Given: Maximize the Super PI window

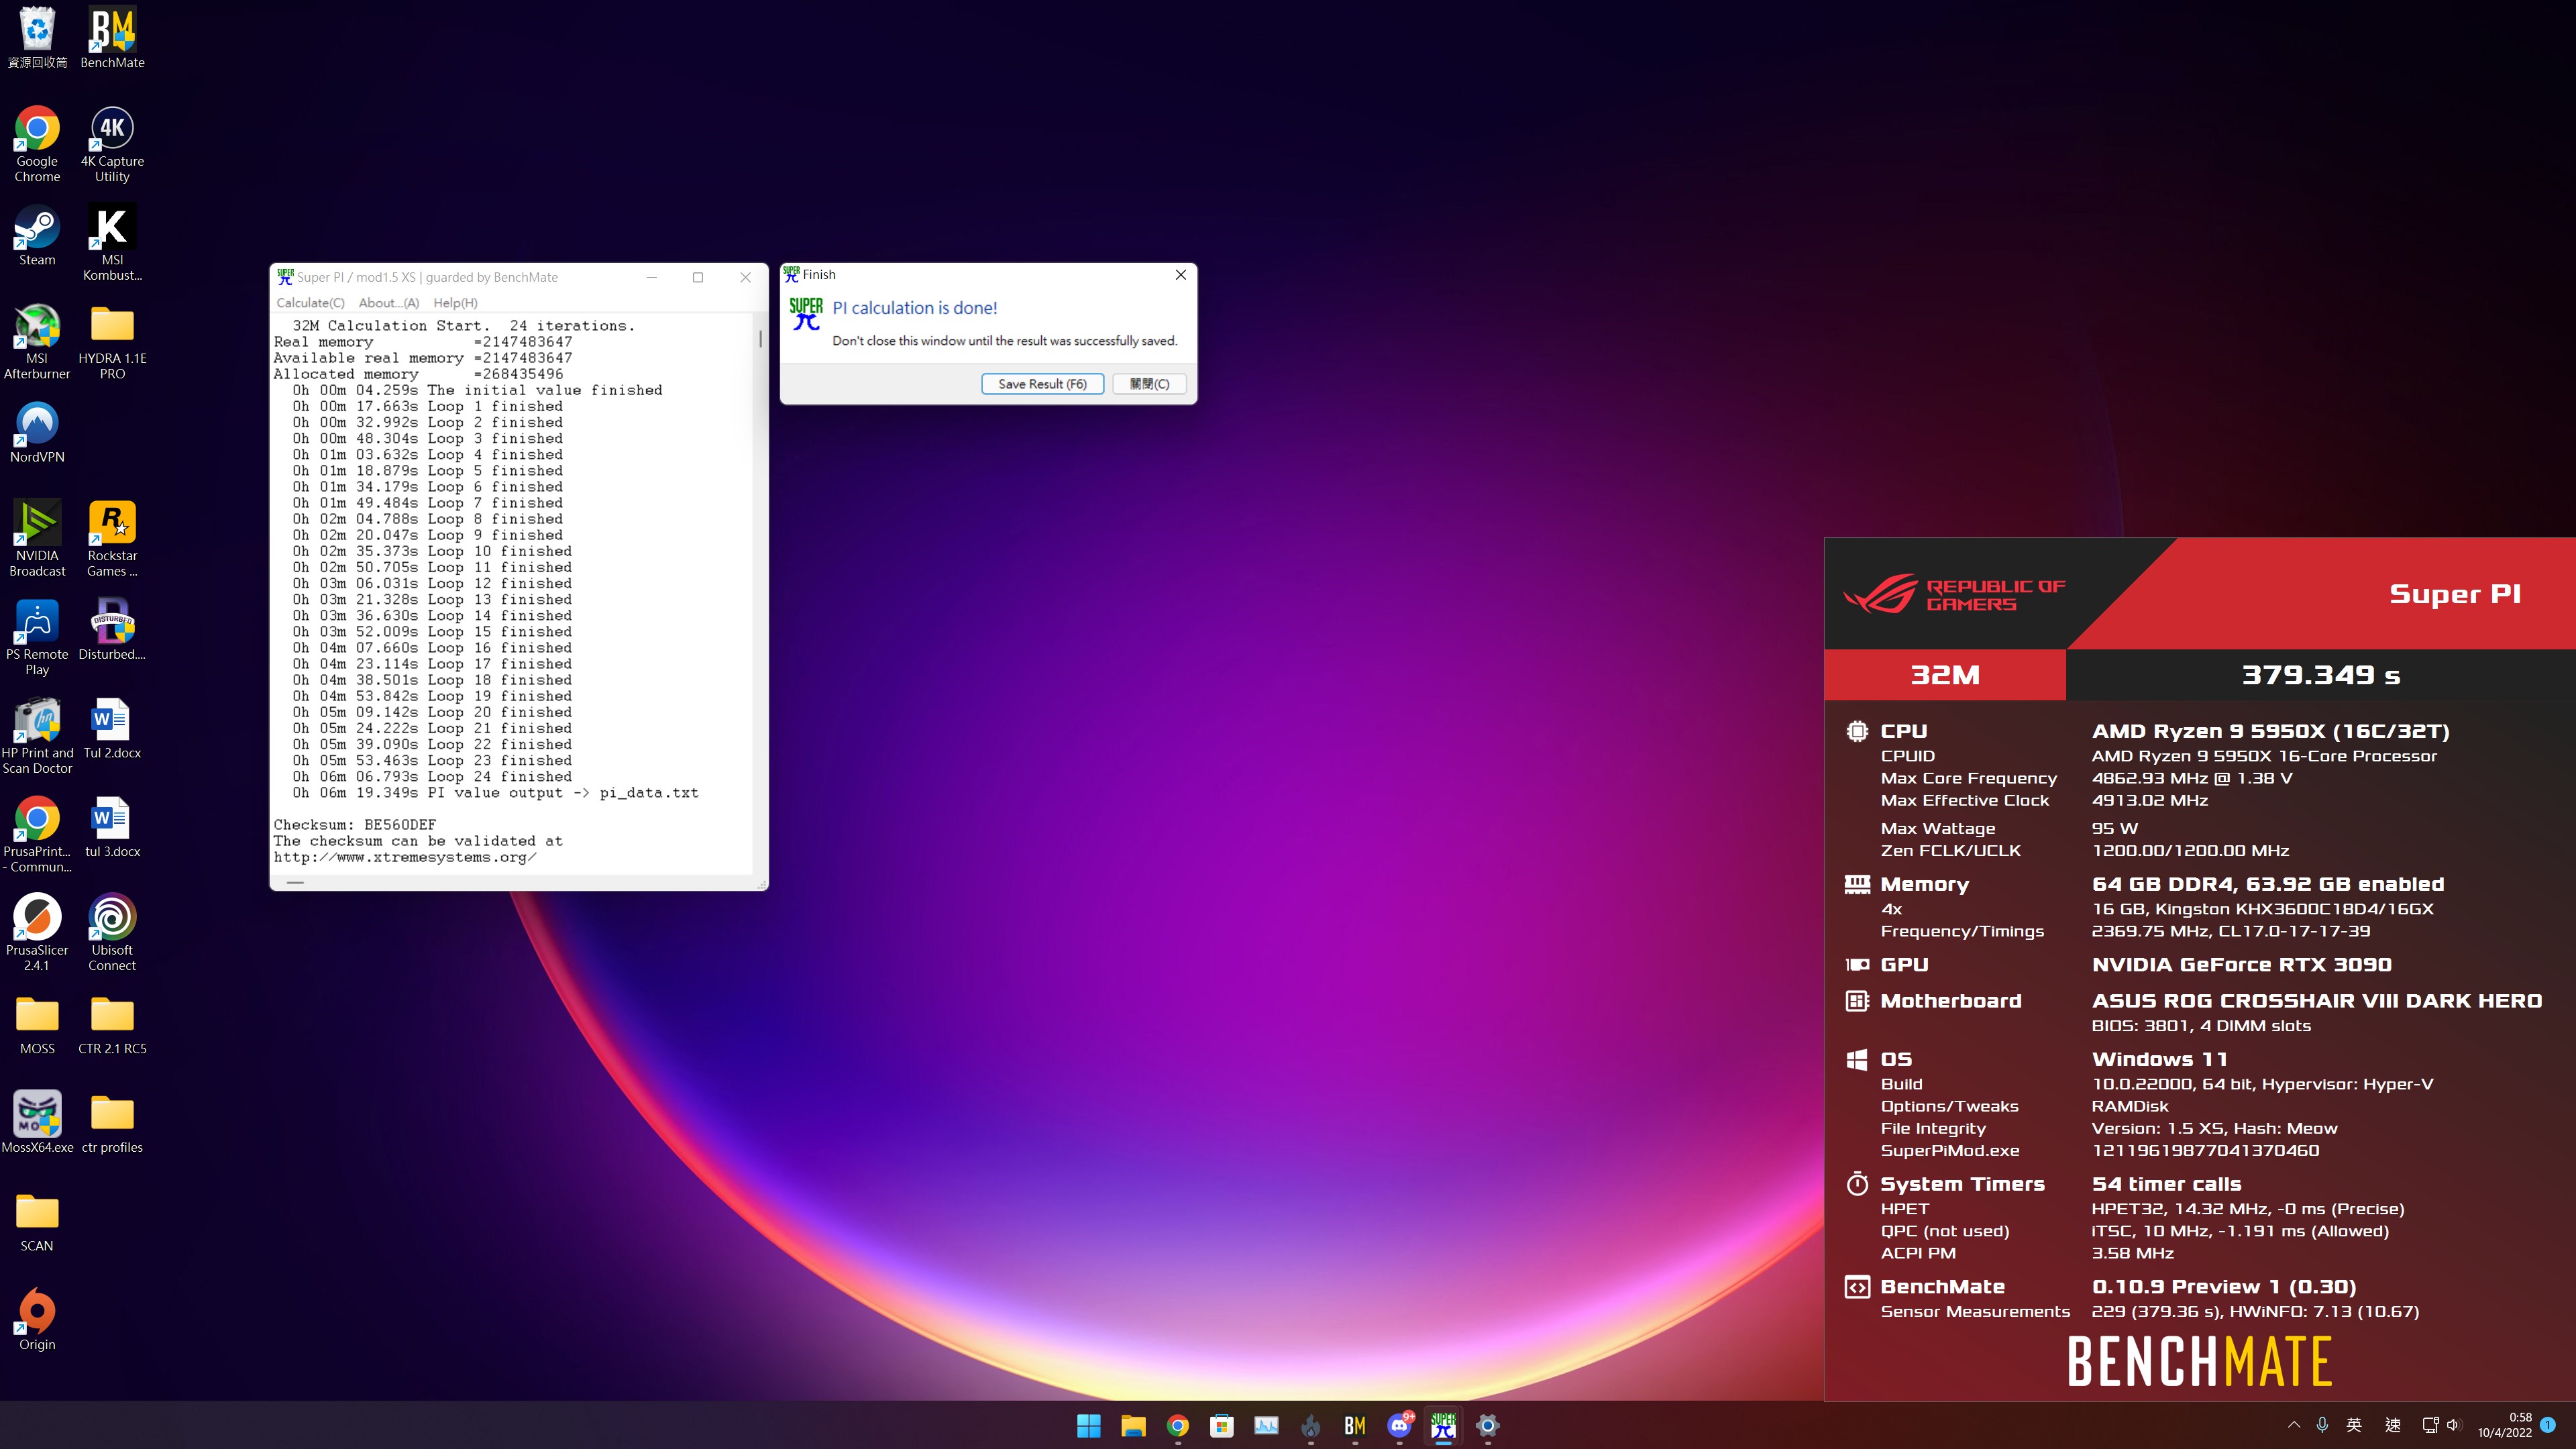Looking at the screenshot, I should [698, 277].
